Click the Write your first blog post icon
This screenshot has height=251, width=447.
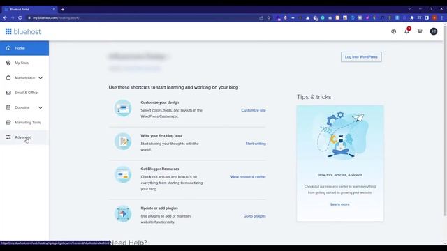click(123, 141)
